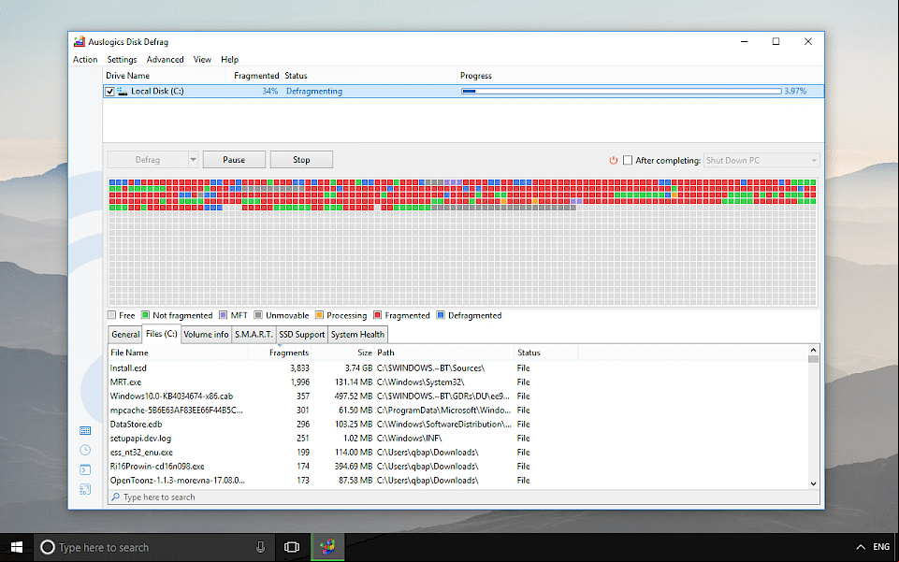
Task: Show hidden system tray icons
Action: [x=861, y=547]
